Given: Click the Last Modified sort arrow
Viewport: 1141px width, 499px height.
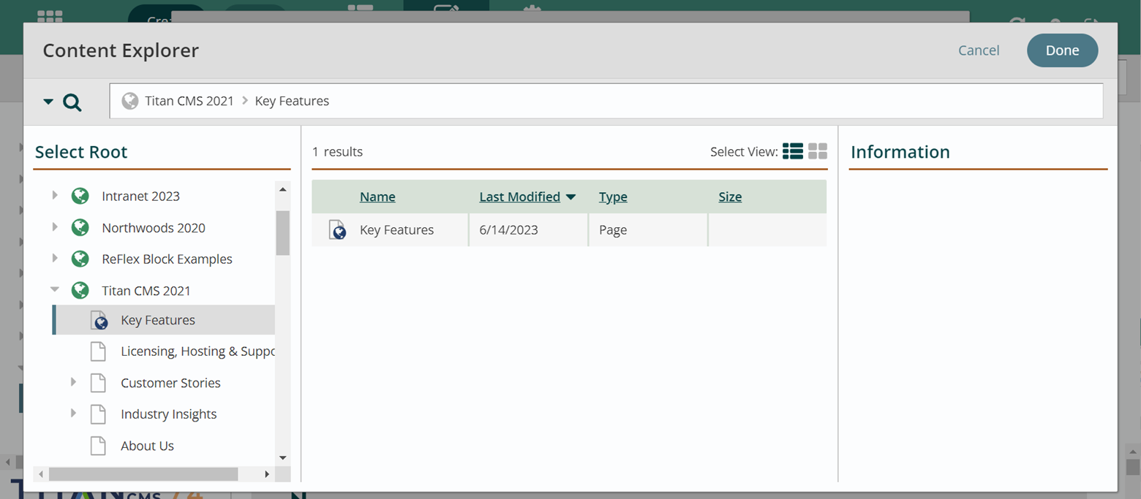Looking at the screenshot, I should 570,197.
